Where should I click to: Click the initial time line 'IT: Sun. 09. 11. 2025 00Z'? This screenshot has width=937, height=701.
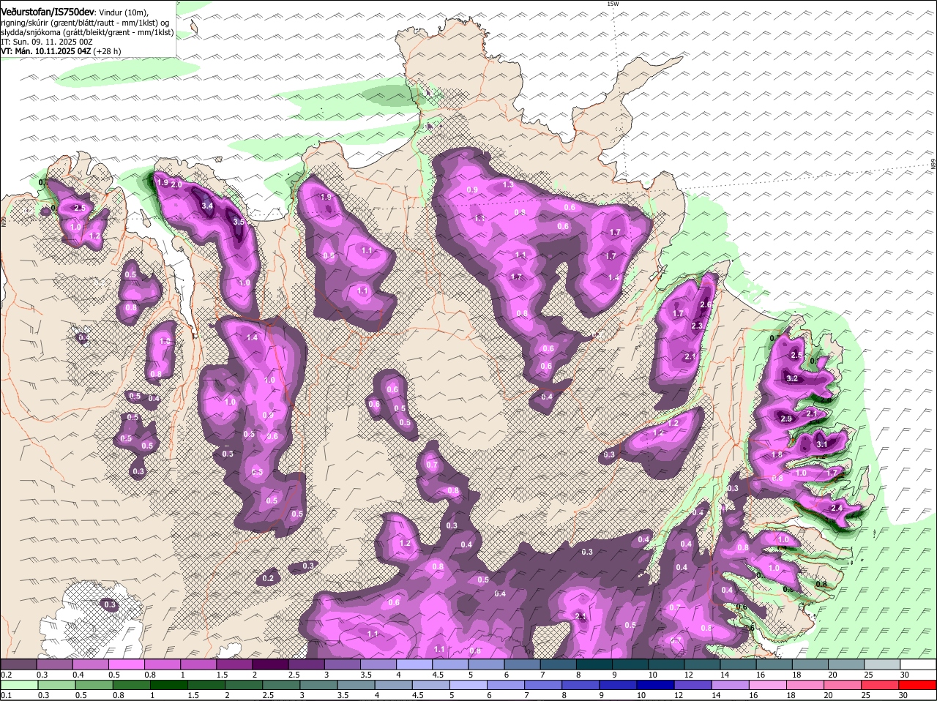point(45,42)
